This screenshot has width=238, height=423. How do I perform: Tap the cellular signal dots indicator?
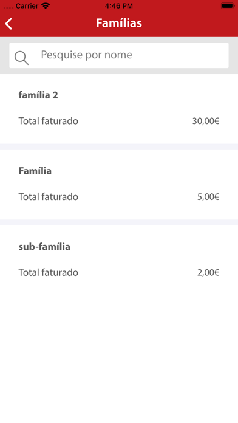pos(8,7)
